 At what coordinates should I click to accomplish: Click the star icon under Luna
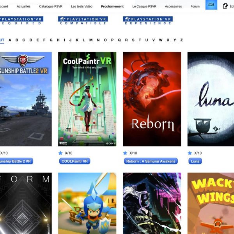coord(190,153)
